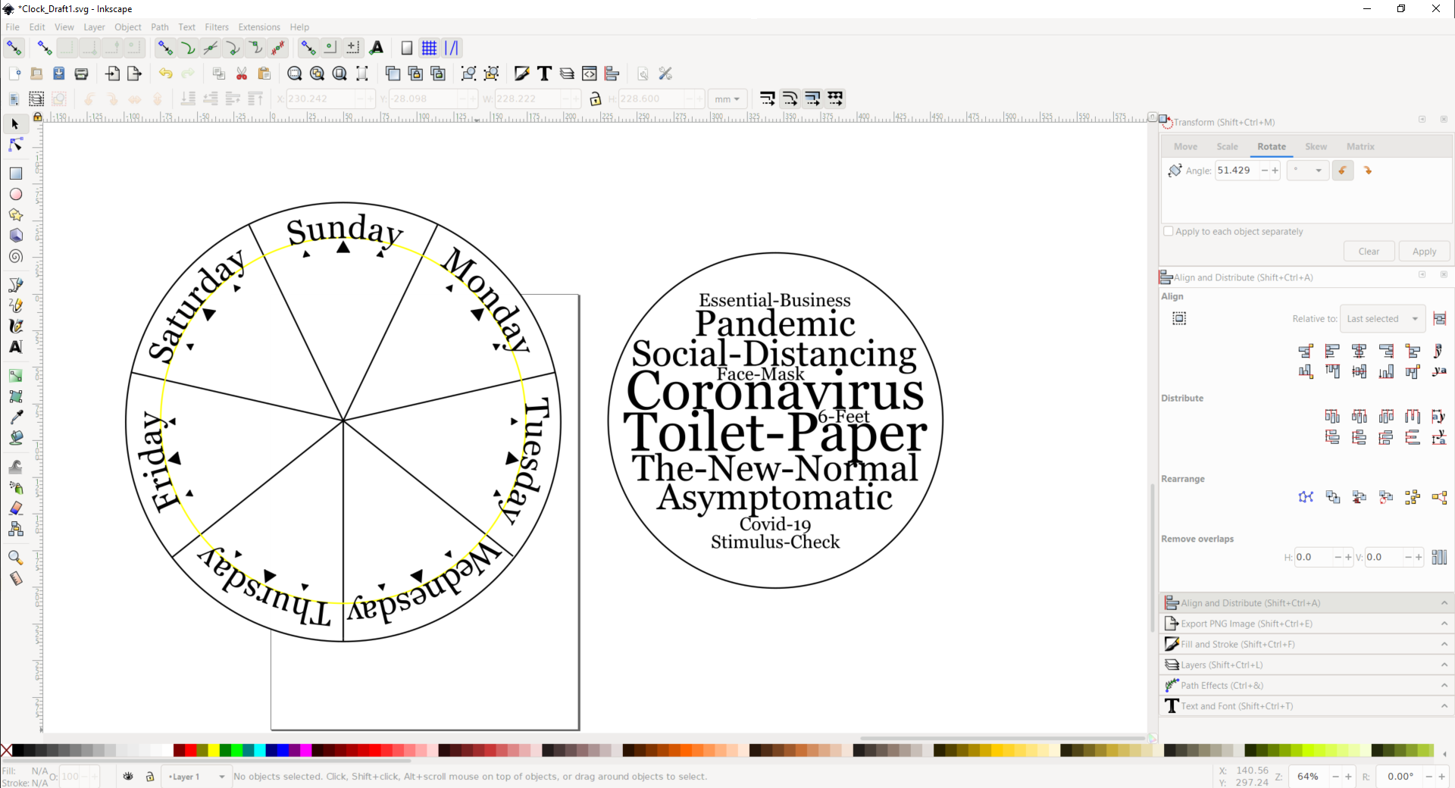Toggle treating selection as group in Align
The image size is (1455, 788).
(x=1179, y=318)
